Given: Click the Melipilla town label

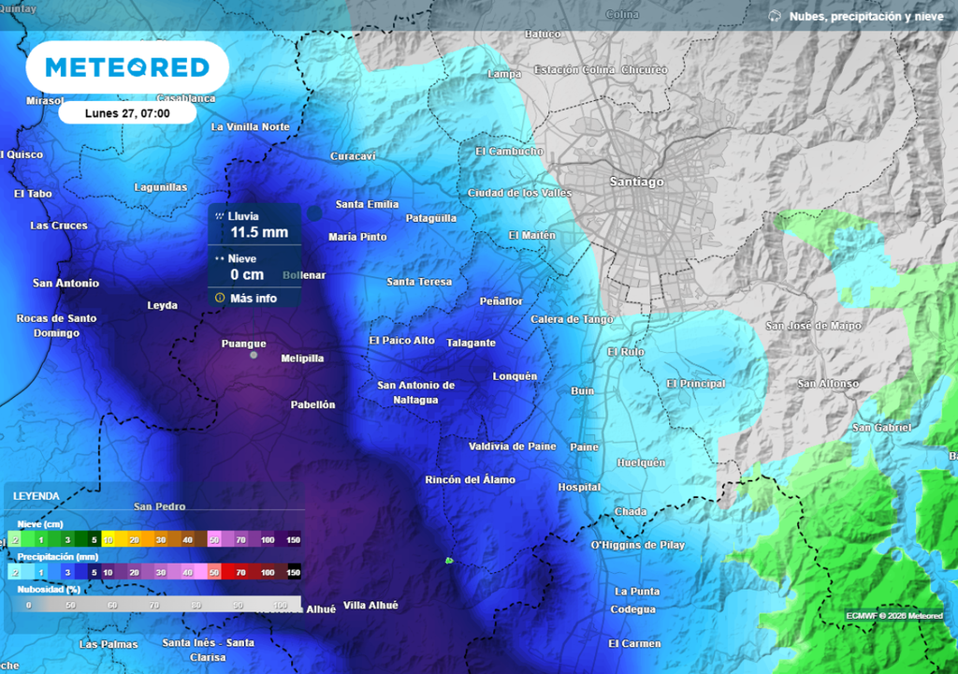Looking at the screenshot, I should tap(302, 359).
